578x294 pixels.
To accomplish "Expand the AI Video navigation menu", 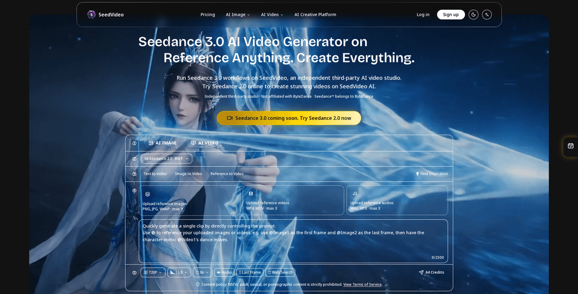I will 272,15.
